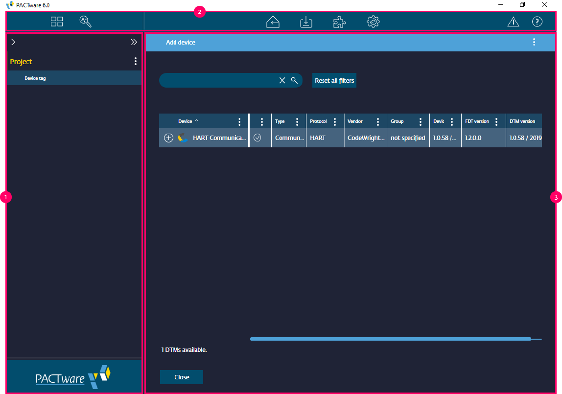Click the search magnifier icon
The height and width of the screenshot is (394, 562).
(x=294, y=80)
